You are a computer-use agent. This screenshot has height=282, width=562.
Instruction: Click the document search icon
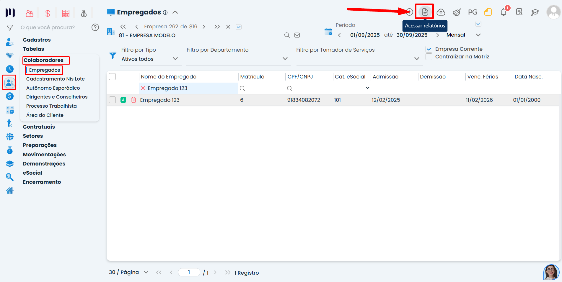(x=519, y=12)
